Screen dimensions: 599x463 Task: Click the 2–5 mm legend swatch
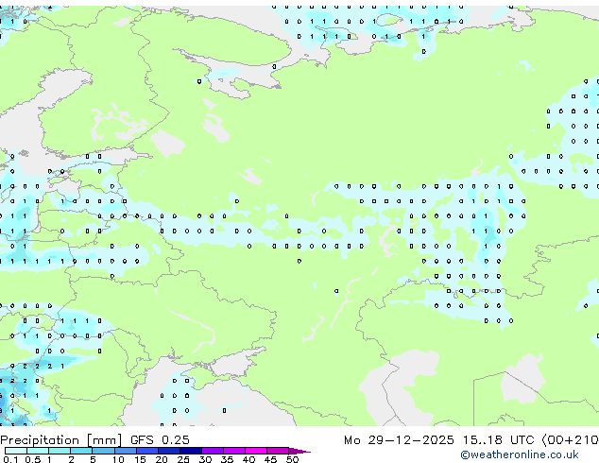tap(81, 451)
